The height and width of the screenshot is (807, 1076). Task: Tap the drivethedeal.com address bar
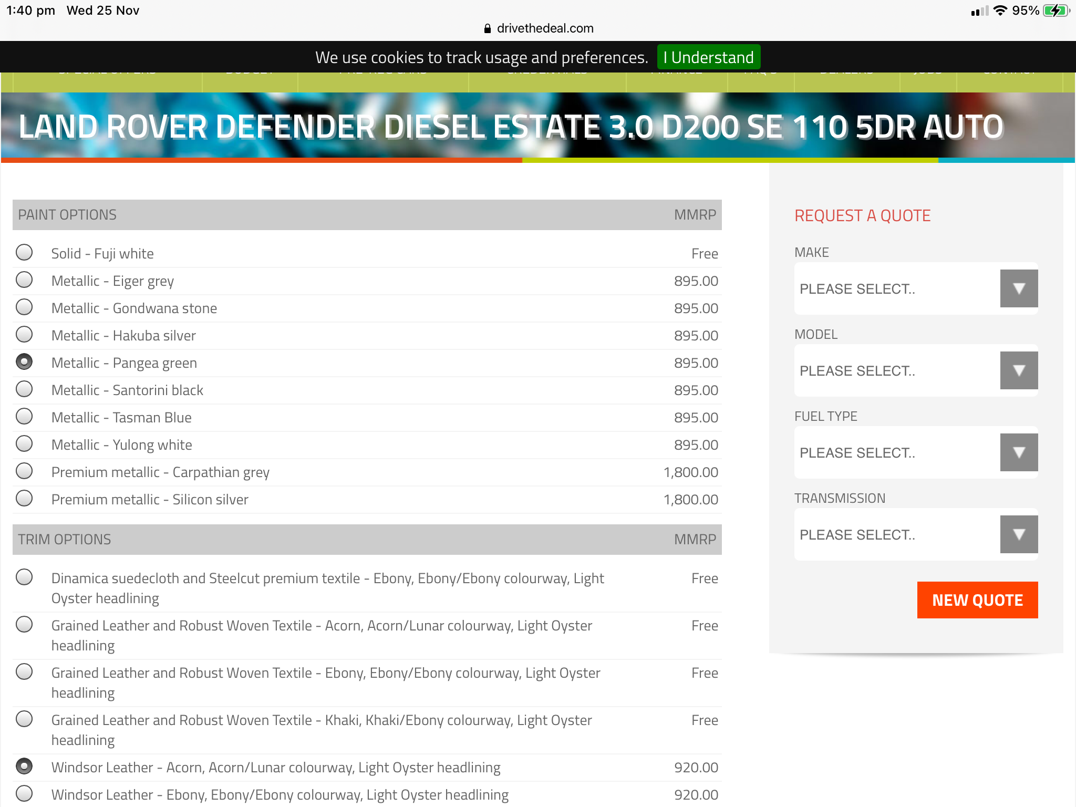point(538,28)
